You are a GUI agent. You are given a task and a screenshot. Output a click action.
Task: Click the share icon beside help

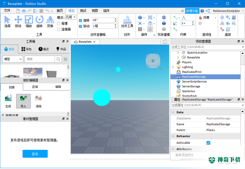point(208,11)
